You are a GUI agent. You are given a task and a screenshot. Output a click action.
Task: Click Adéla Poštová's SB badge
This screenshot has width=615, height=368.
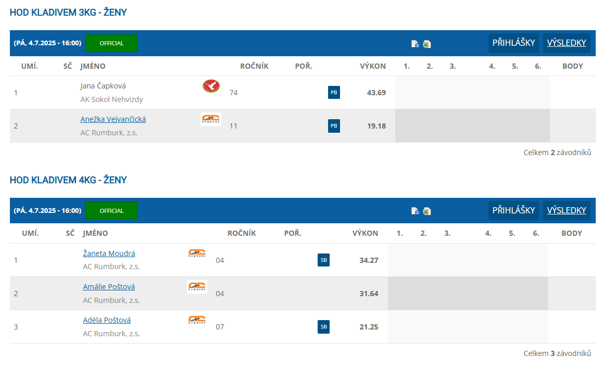323,326
